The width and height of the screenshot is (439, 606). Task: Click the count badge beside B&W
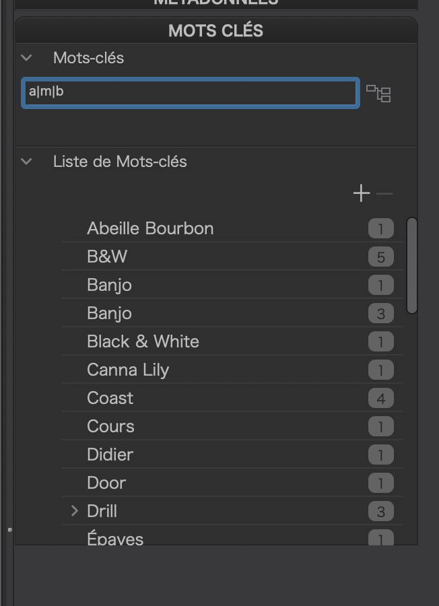pos(380,257)
